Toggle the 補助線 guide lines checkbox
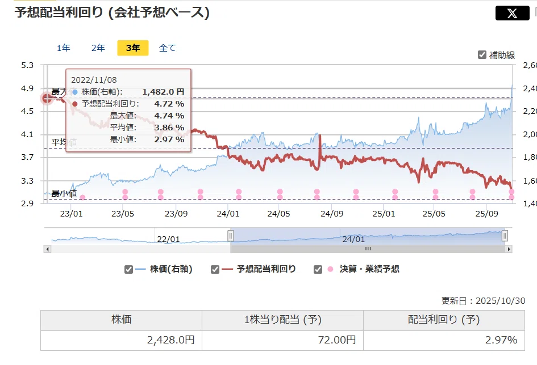The image size is (537, 365). tap(482, 54)
